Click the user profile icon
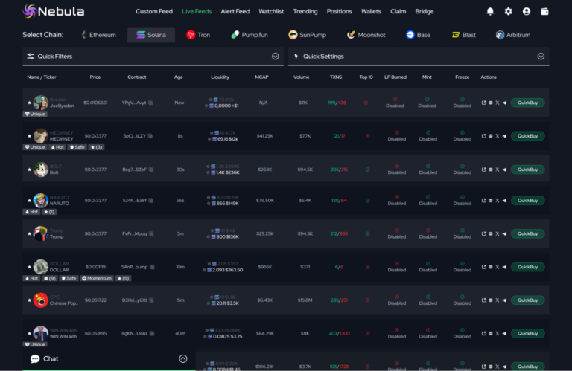572x371 pixels. click(x=527, y=12)
